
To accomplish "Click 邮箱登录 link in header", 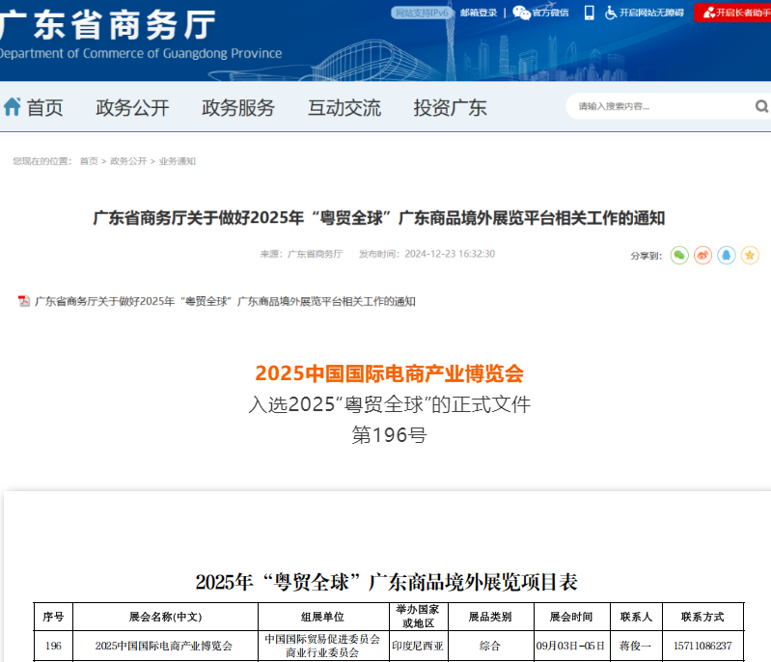I will [x=479, y=13].
